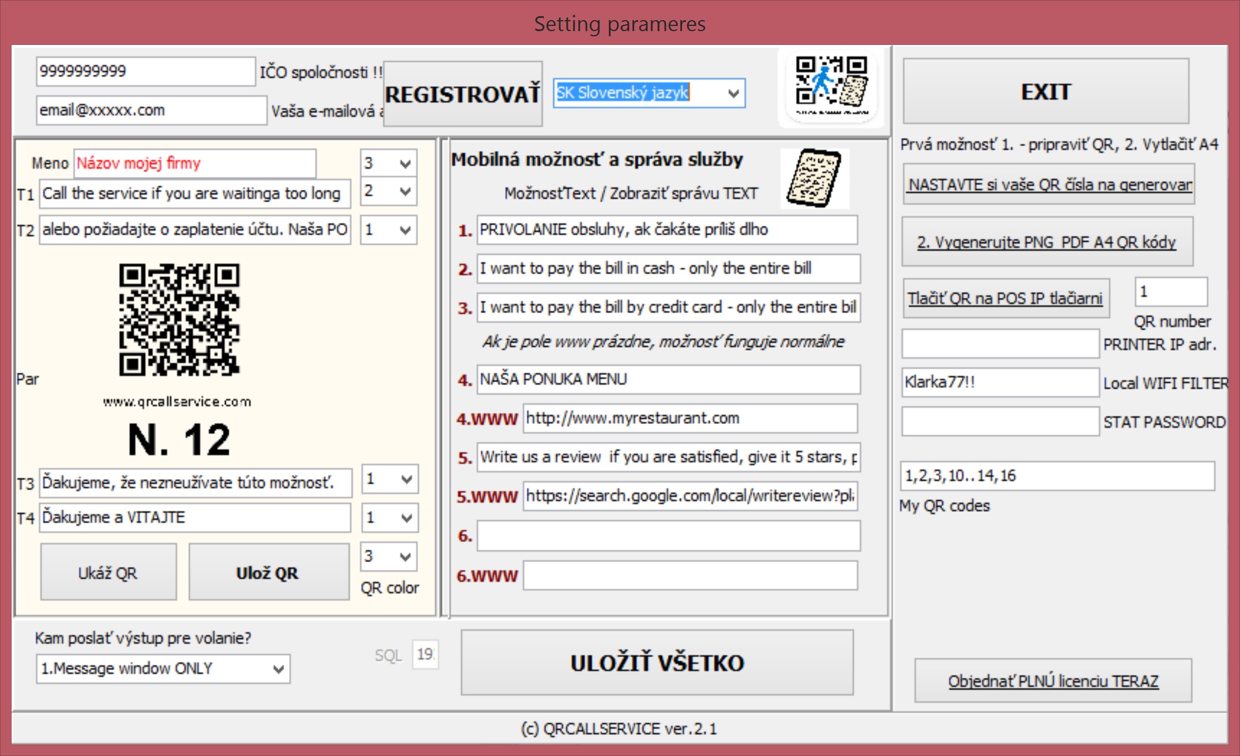Click Vygenerujte PNG PDF A4 QR kódy button
The width and height of the screenshot is (1240, 756).
pos(1047,242)
